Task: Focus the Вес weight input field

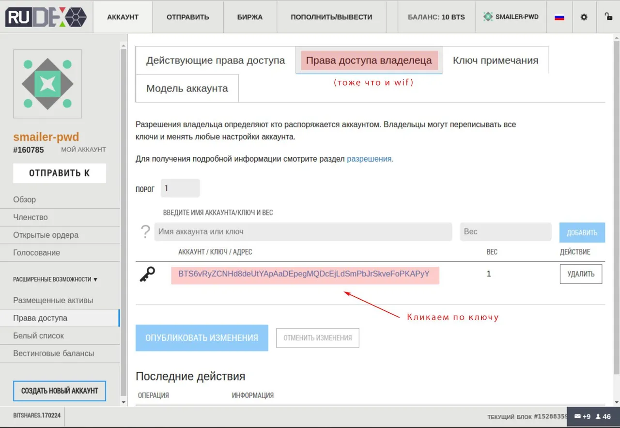Action: tap(506, 232)
